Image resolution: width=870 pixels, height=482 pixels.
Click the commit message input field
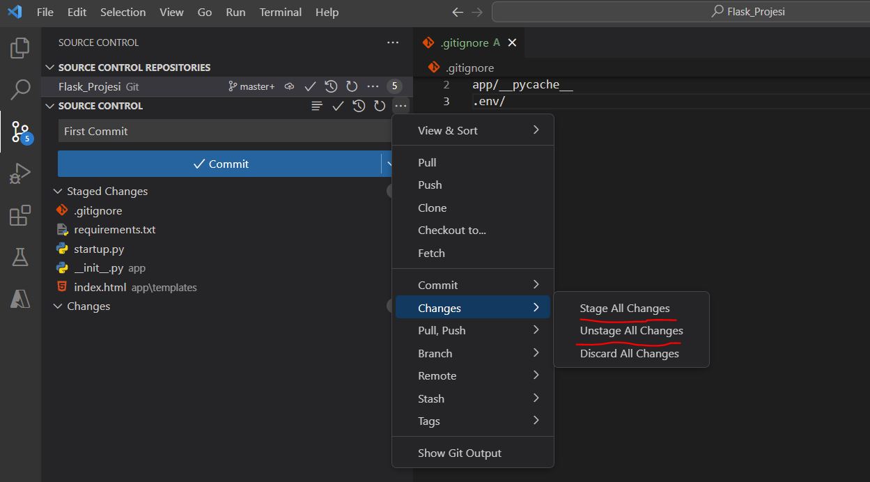tap(223, 131)
